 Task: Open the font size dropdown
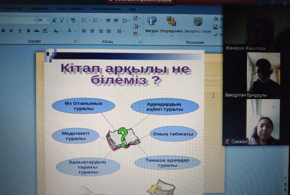coord(47,20)
